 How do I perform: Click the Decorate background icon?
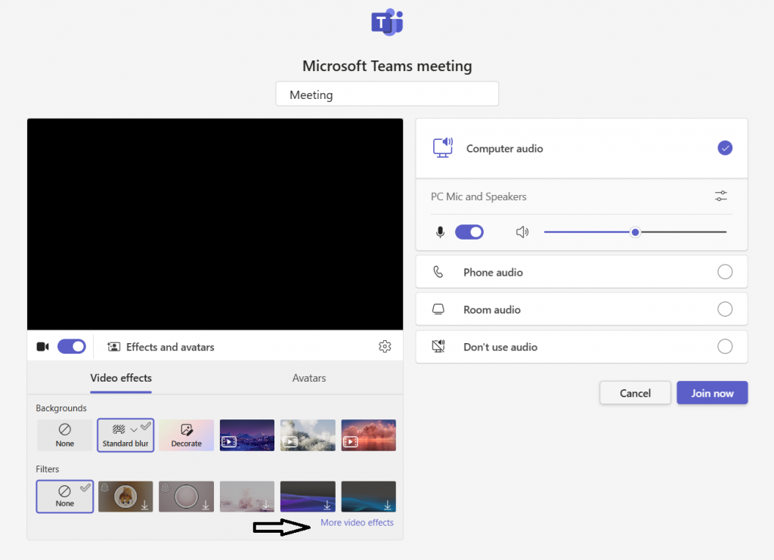186,430
